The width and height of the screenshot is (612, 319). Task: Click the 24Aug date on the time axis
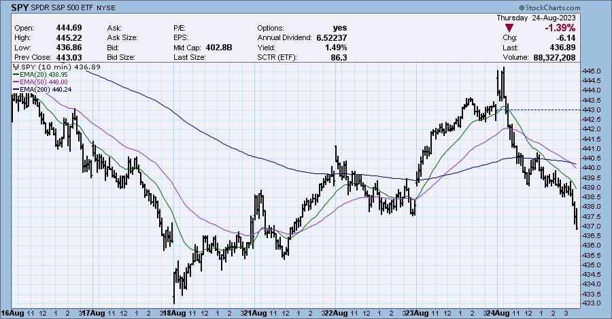pos(498,313)
